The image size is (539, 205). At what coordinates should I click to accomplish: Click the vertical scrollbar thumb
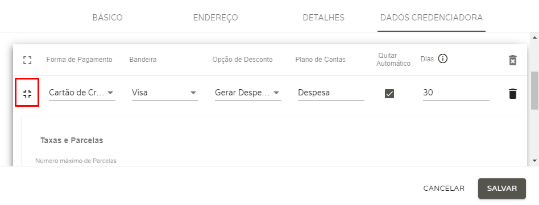click(x=535, y=91)
